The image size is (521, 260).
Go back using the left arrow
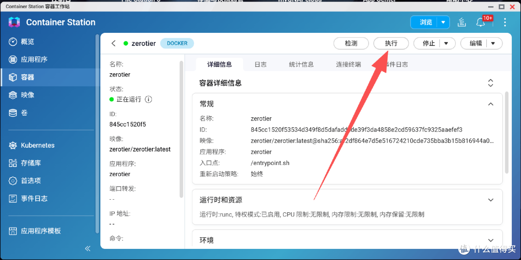click(114, 43)
